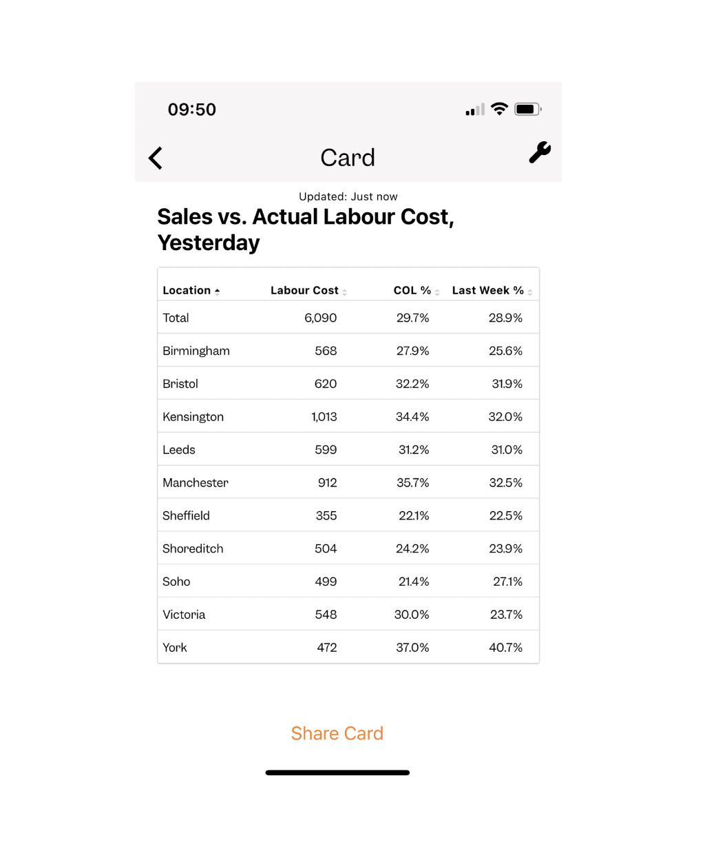Open the Shoreditch row
The height and width of the screenshot is (864, 716).
(x=348, y=548)
